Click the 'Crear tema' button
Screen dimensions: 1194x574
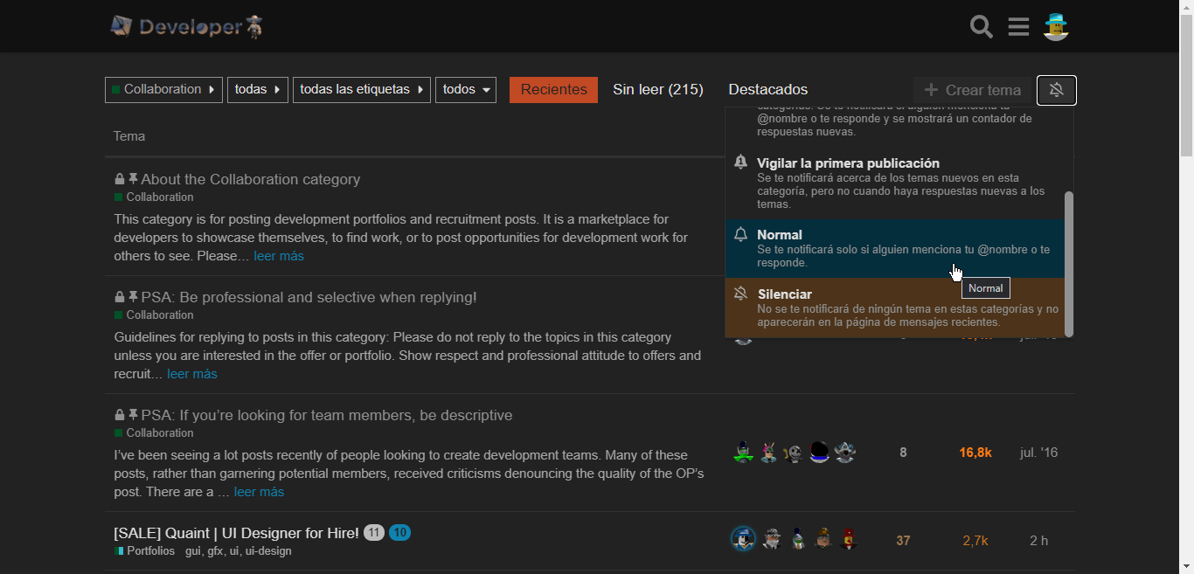point(972,90)
